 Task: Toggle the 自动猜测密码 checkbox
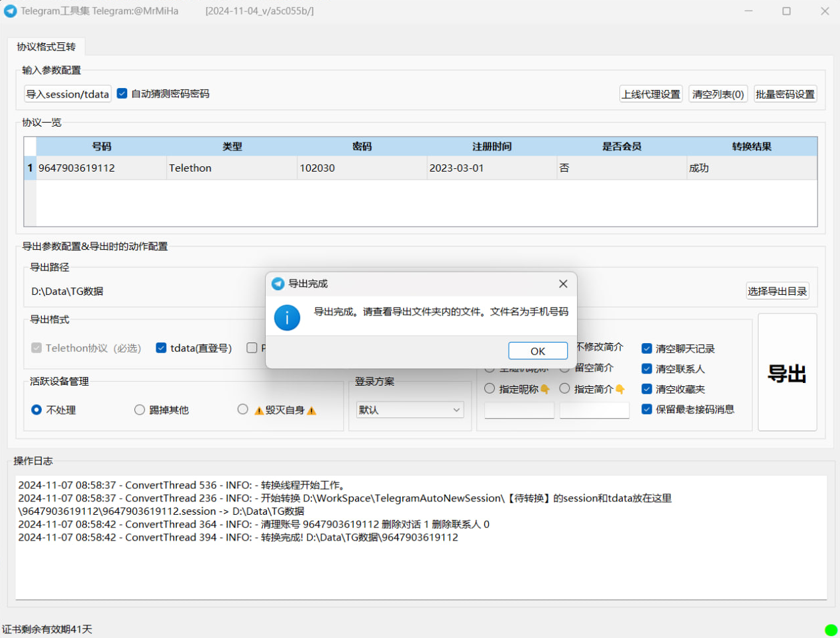(x=122, y=93)
